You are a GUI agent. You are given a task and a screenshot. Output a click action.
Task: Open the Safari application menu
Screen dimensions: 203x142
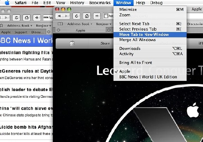[20, 3]
